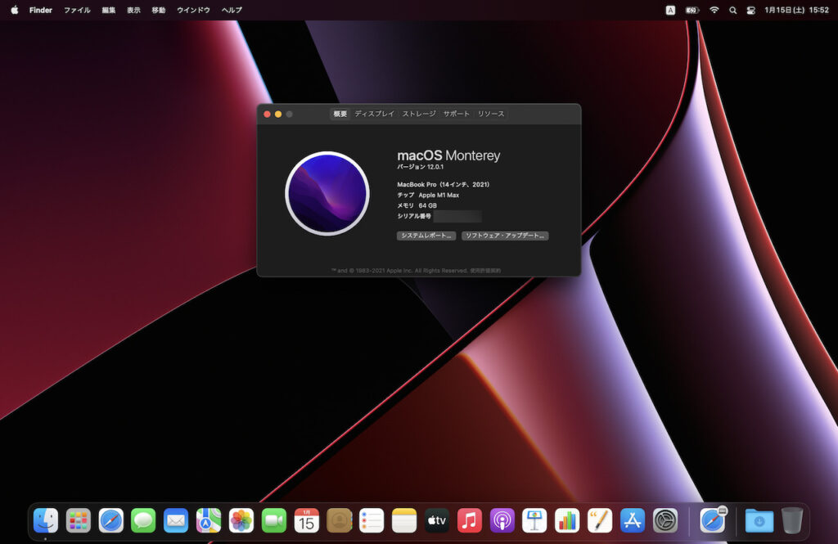Screen dimensions: 838x544
Task: Switch to the リソース tab
Action: coord(491,114)
